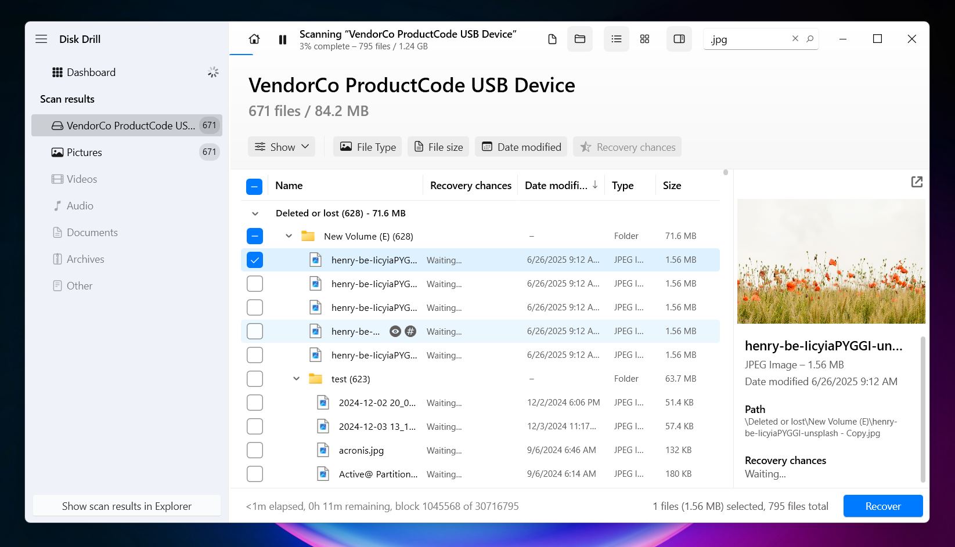
Task: Check the Active@ Partition file checkbox
Action: [x=255, y=474]
